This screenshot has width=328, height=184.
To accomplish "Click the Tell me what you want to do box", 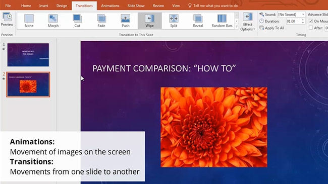I will click(x=213, y=6).
